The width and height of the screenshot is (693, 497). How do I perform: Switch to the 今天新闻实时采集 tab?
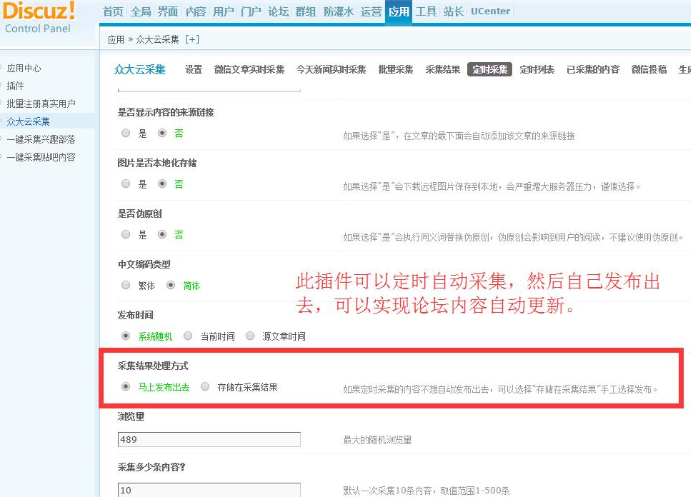tap(331, 69)
